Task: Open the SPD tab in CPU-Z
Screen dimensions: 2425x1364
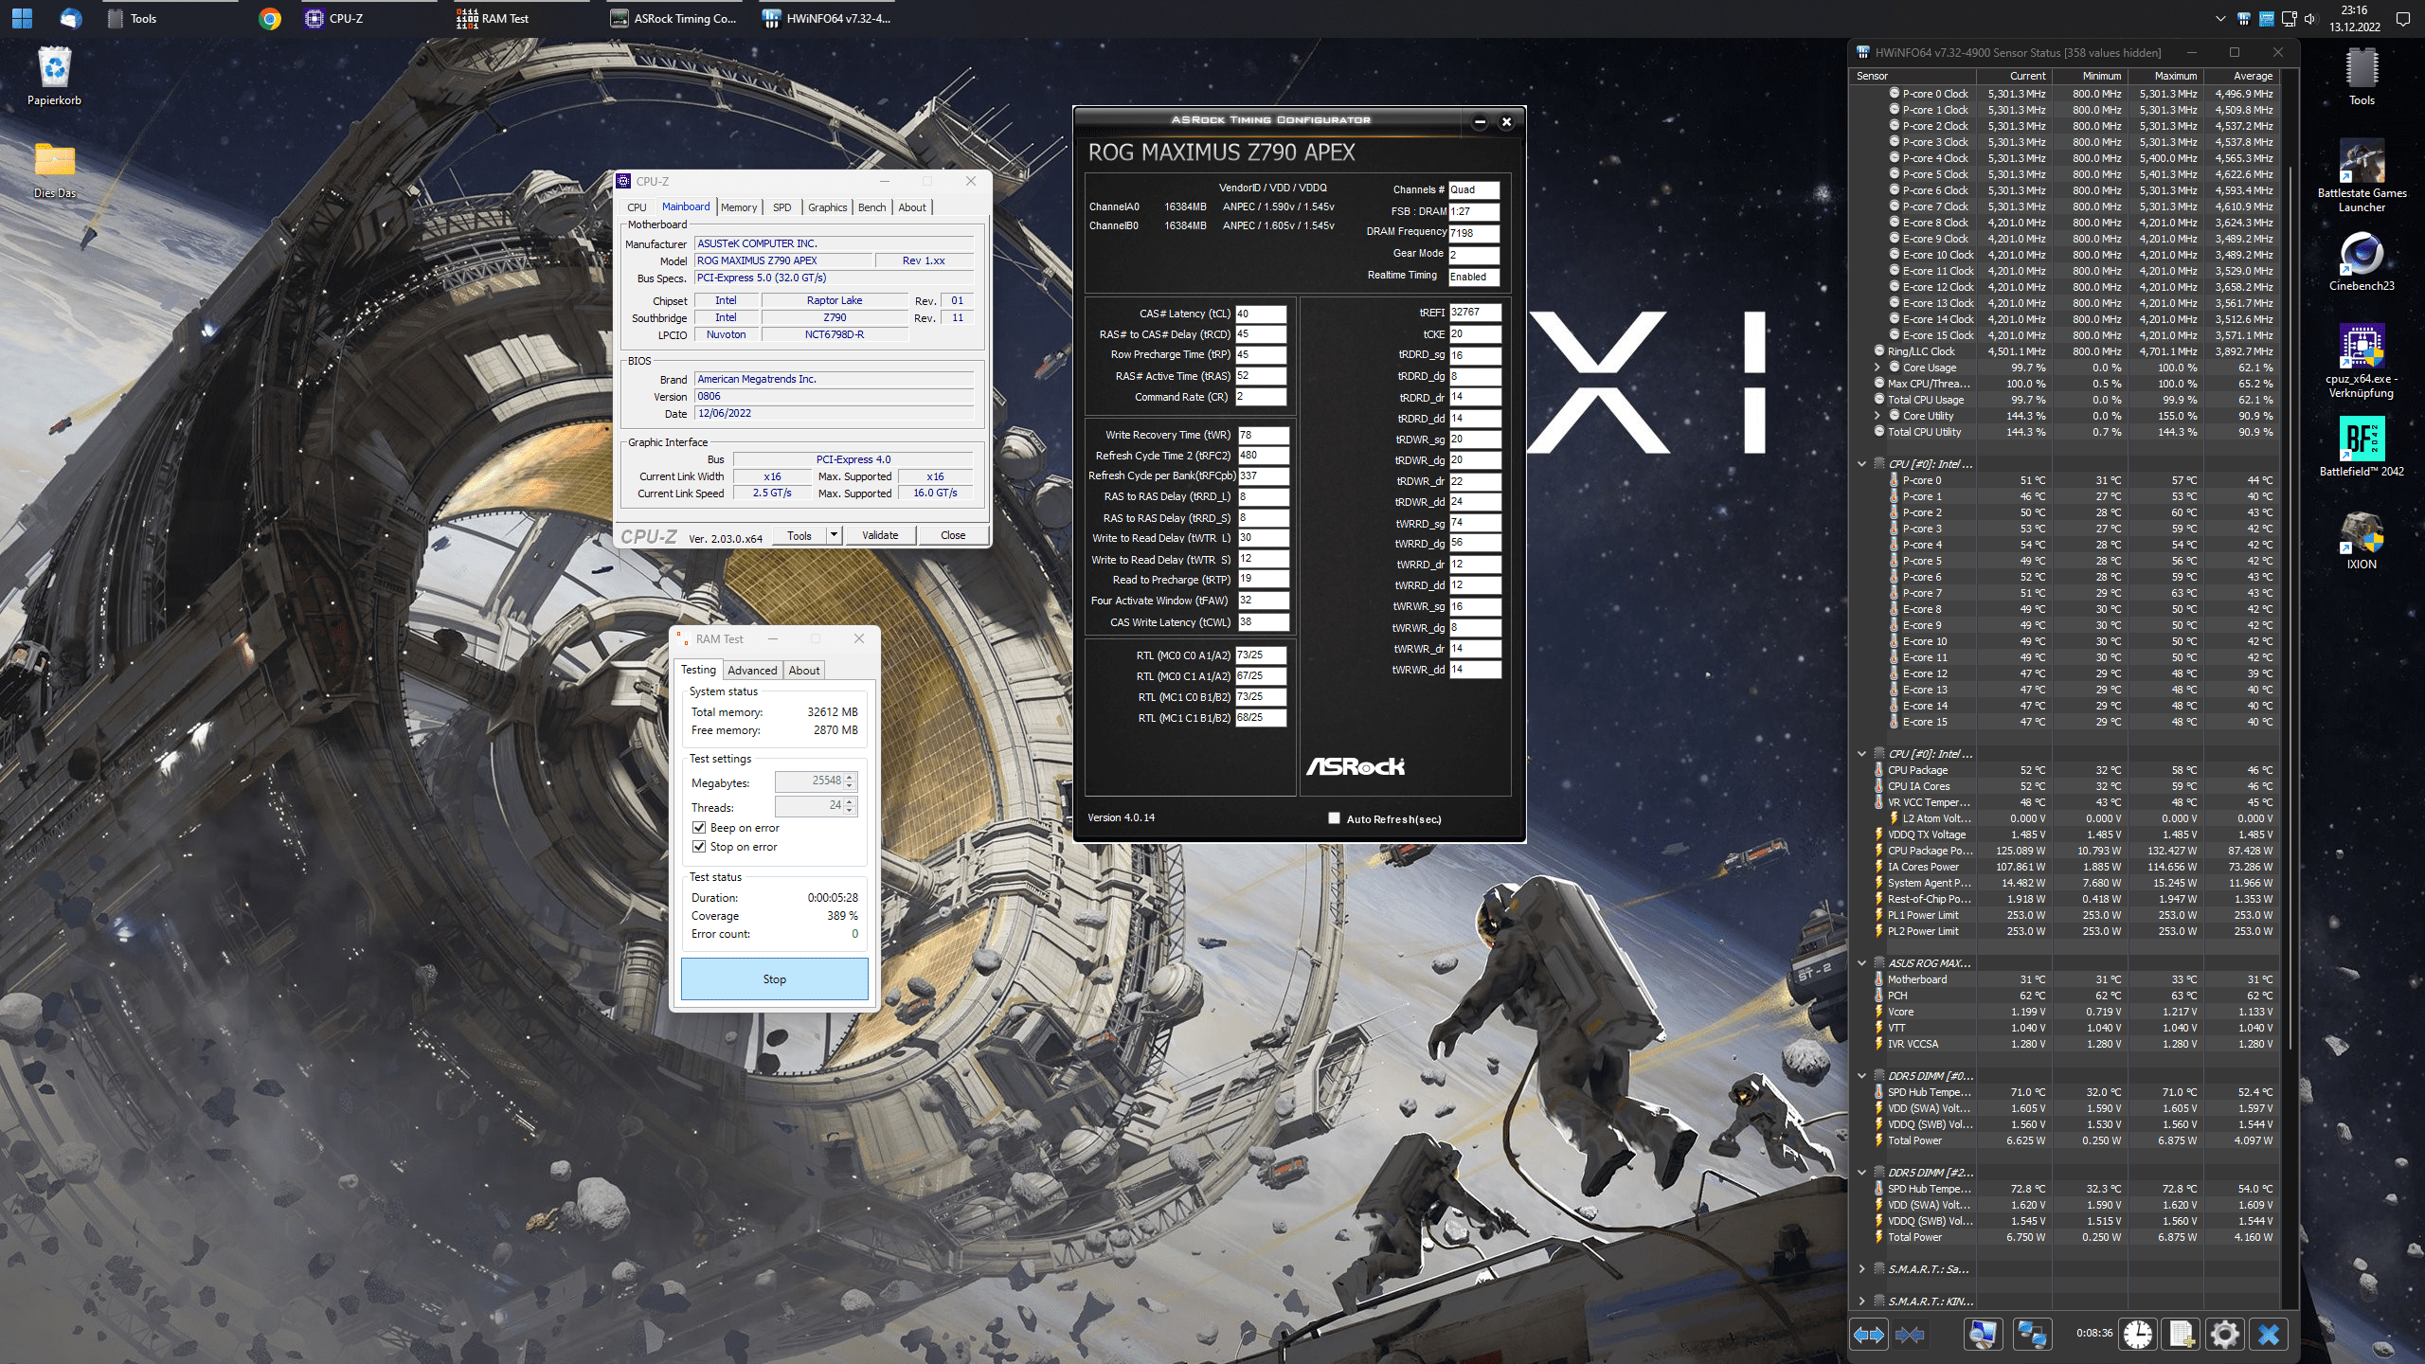Action: click(x=781, y=207)
